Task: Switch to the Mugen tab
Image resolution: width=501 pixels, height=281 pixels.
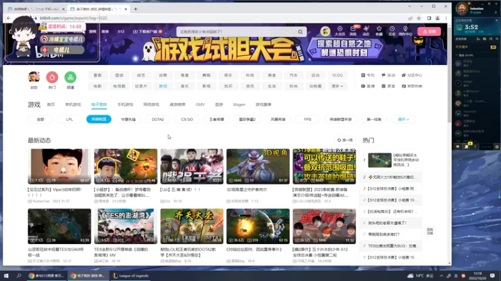Action: coord(239,104)
